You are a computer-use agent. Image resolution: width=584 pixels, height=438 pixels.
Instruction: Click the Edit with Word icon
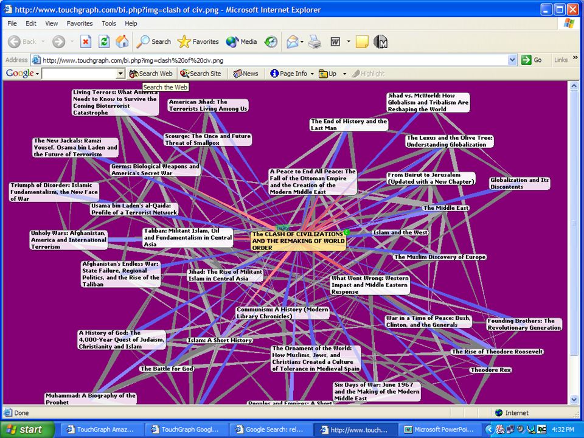335,42
